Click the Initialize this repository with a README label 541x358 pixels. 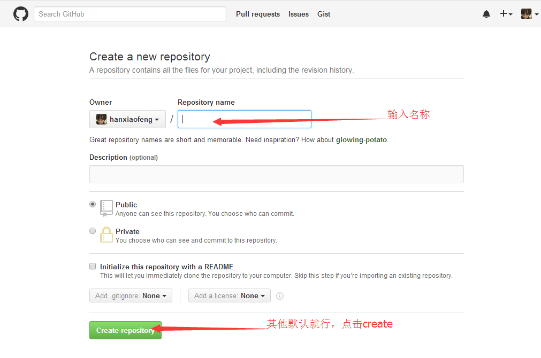tap(166, 267)
